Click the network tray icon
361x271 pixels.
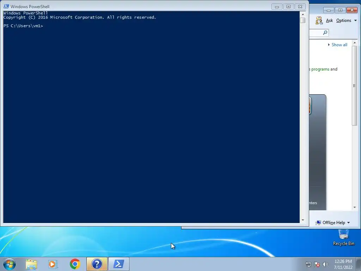coord(308,264)
